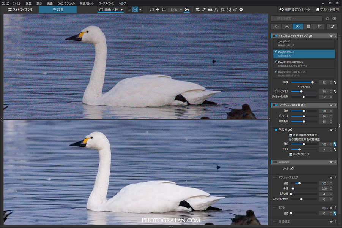Activate the ReTouch bandage tool in toolbar
Viewport: 342px width, 228px height.
(x=235, y=9)
